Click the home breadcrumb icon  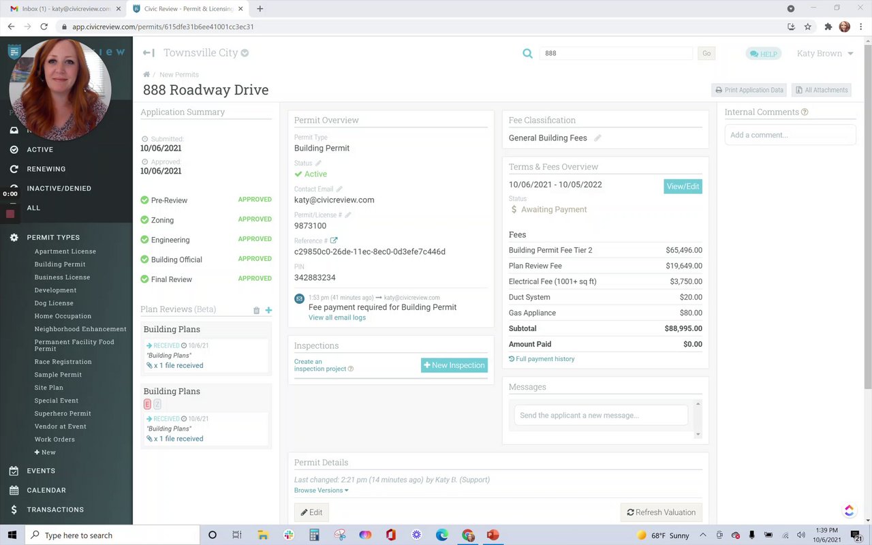146,74
